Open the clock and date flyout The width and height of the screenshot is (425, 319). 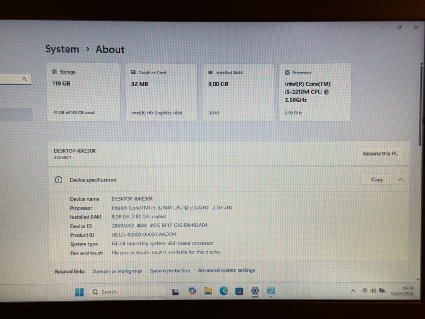402,291
